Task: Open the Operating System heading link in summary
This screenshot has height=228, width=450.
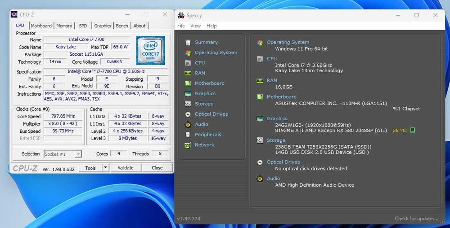Action: click(x=288, y=42)
